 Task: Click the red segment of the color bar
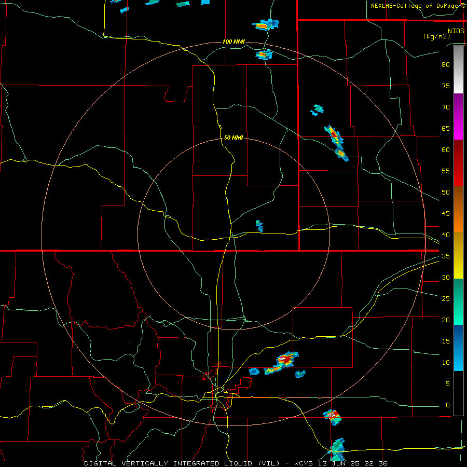458,163
